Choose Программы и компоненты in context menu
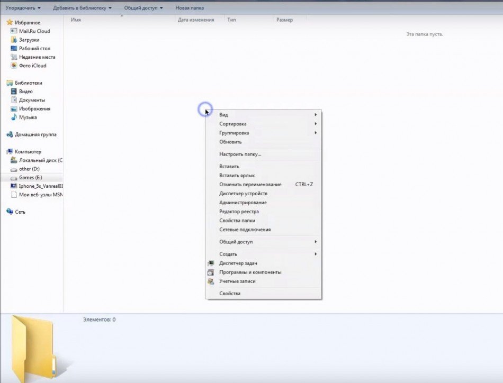 pos(250,272)
